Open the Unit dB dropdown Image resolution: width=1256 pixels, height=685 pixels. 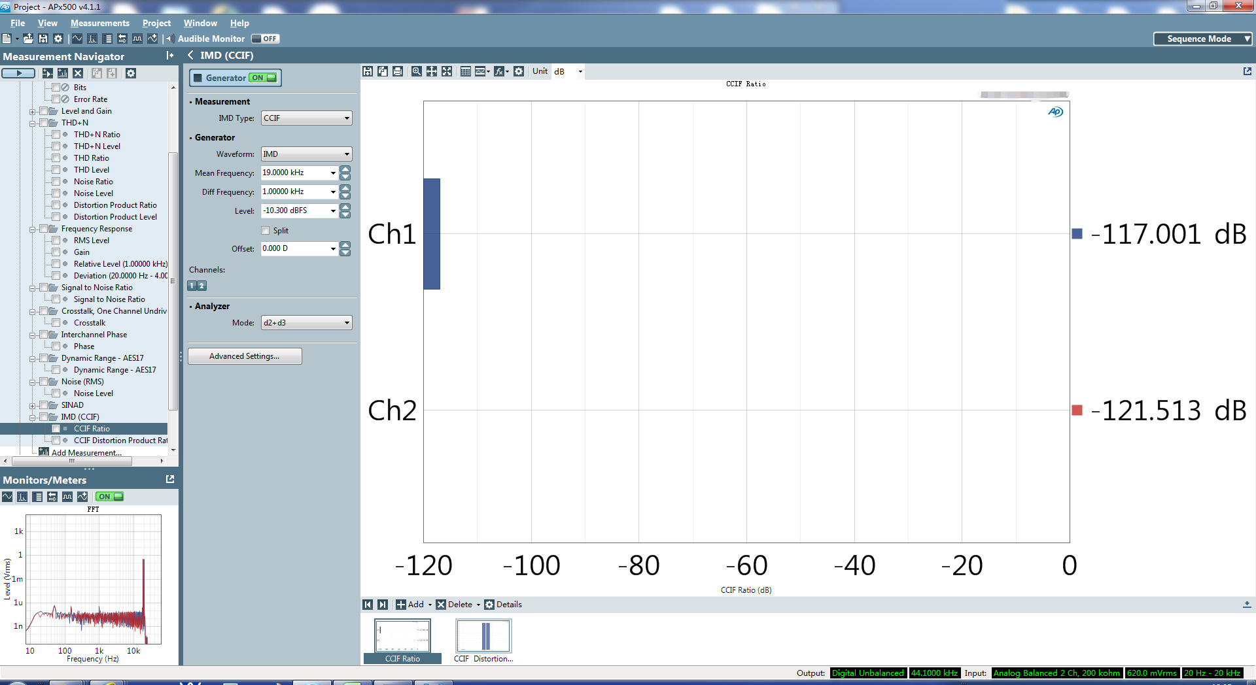click(568, 71)
